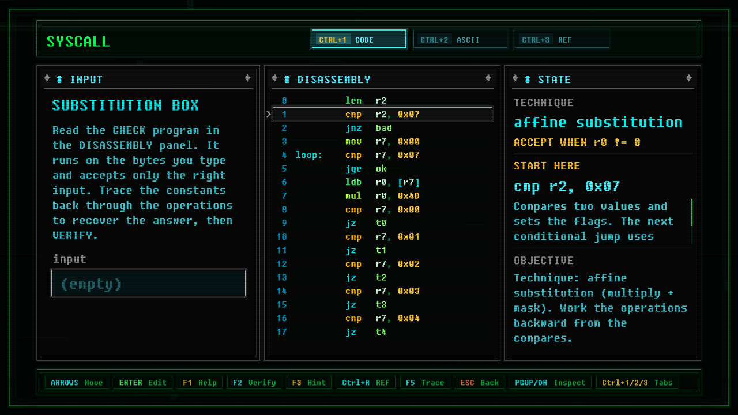This screenshot has height=415, width=738.
Task: Click ESC Back in the footer
Action: [x=480, y=382]
